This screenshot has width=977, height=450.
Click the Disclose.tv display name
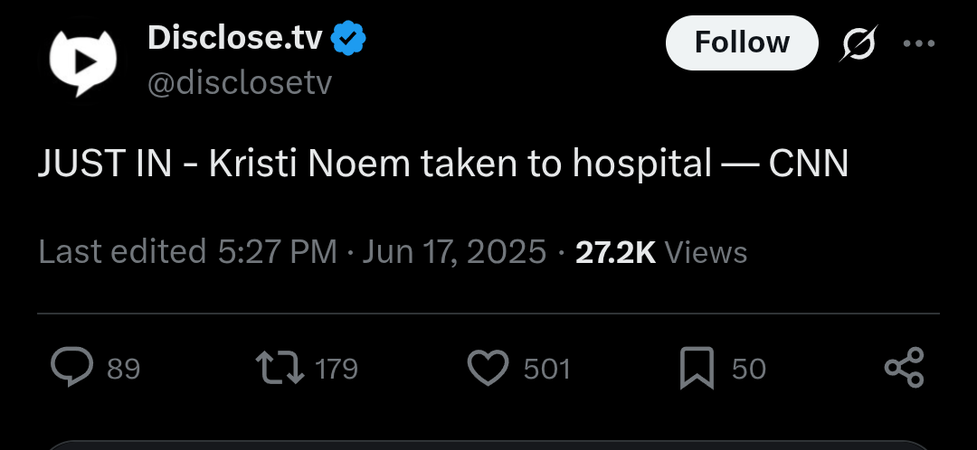(235, 38)
